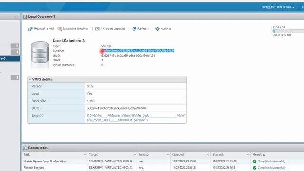The width and height of the screenshot is (304, 171).
Task: Click the target ESX07SRV14 for Update System Swap
Action: (111, 161)
